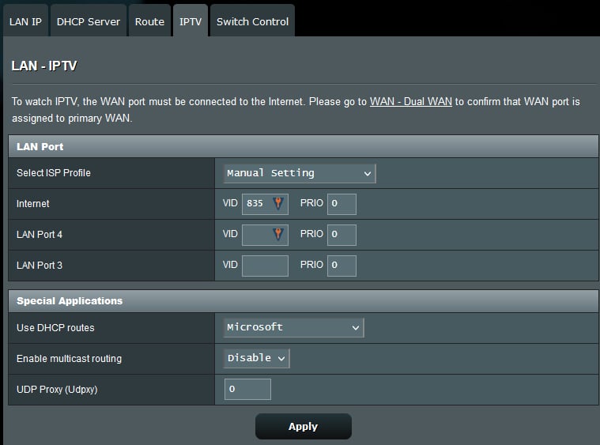Select the LAN Port 4 PRIO field
The width and height of the screenshot is (600, 445).
click(342, 235)
